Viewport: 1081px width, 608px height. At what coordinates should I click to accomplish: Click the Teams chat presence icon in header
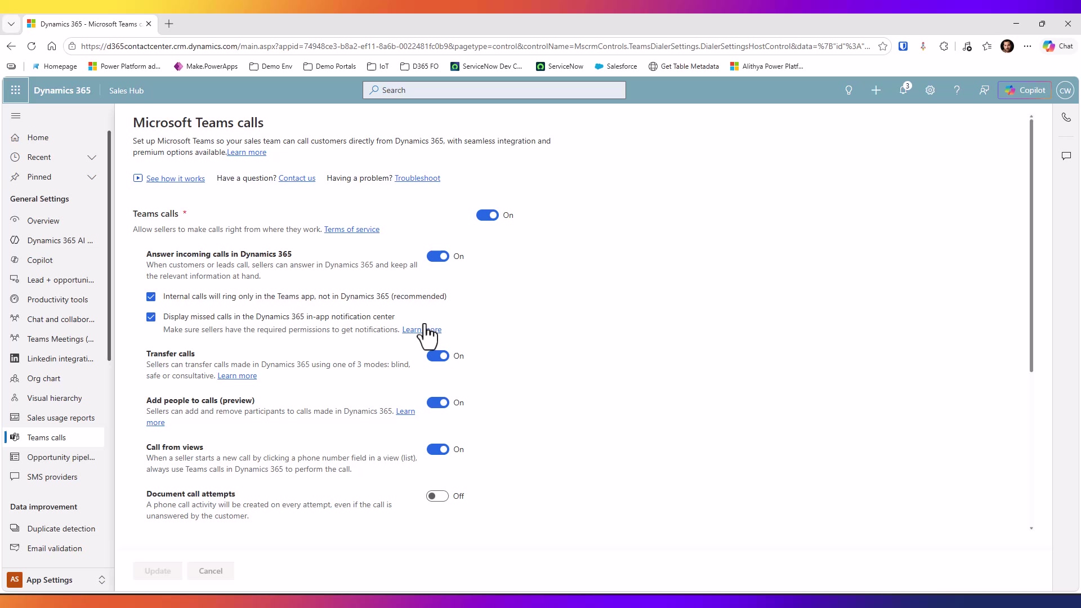pyautogui.click(x=984, y=90)
